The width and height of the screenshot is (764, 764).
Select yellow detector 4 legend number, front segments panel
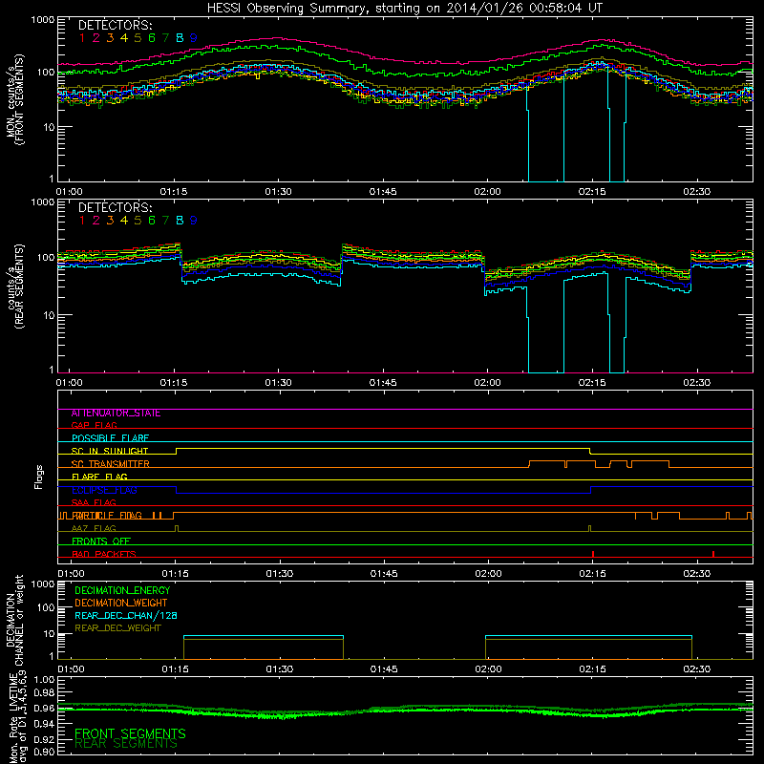(x=124, y=38)
